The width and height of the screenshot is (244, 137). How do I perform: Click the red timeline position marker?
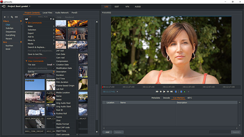coord(102,87)
